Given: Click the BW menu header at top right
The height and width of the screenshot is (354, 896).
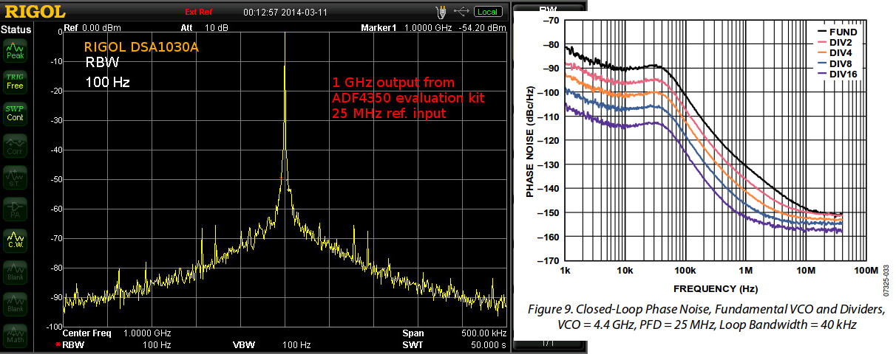Looking at the screenshot, I should click(x=548, y=9).
